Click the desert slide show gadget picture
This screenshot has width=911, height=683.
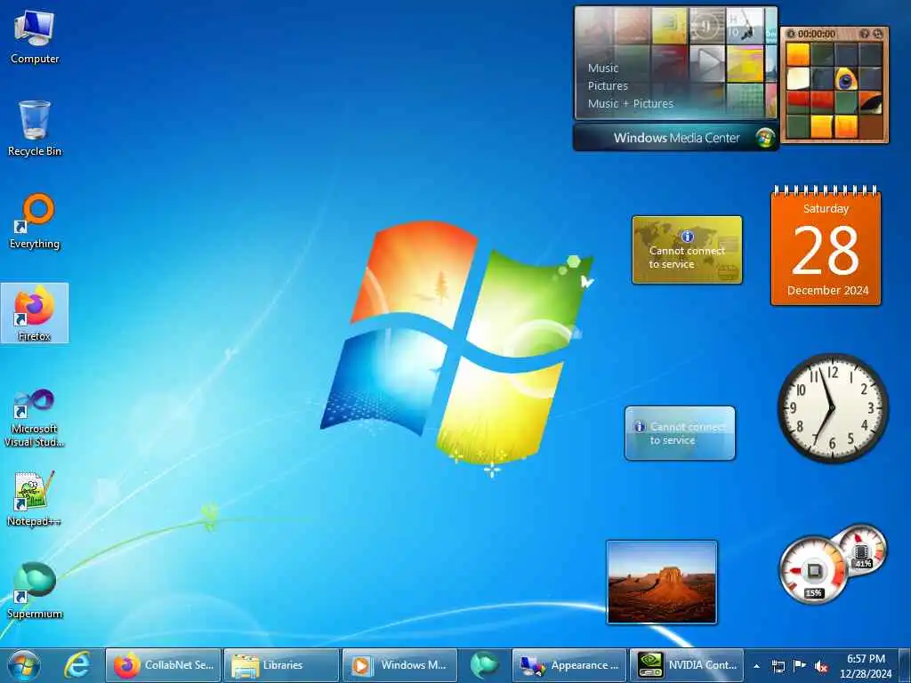pos(661,582)
